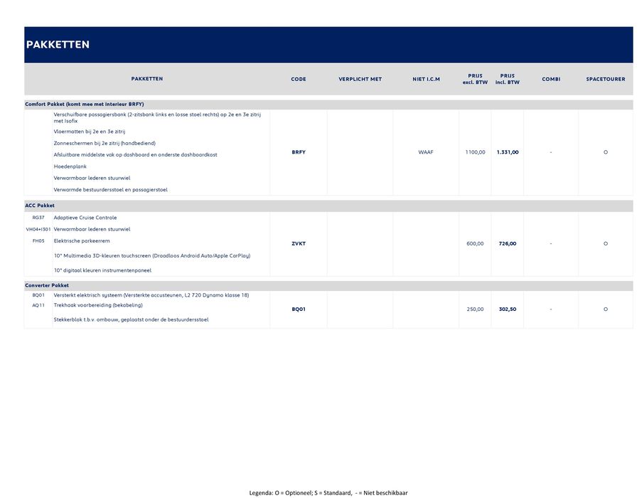Click the BRFY package code cell
Image resolution: width=644 pixels, height=498 pixels.
coord(299,152)
